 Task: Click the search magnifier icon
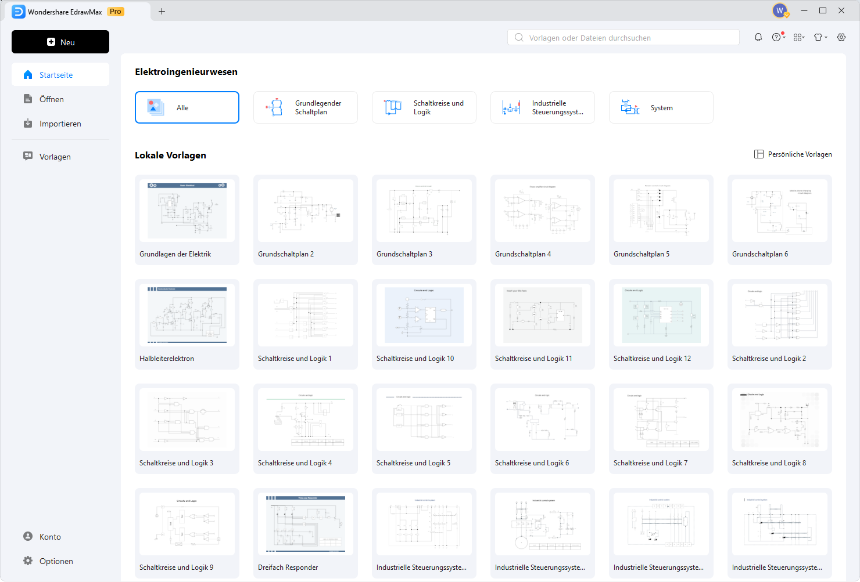[x=519, y=38]
